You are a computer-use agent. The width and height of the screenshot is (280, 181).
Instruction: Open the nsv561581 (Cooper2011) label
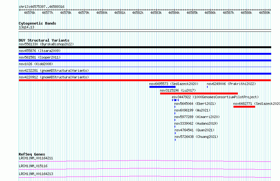[x=40, y=57]
